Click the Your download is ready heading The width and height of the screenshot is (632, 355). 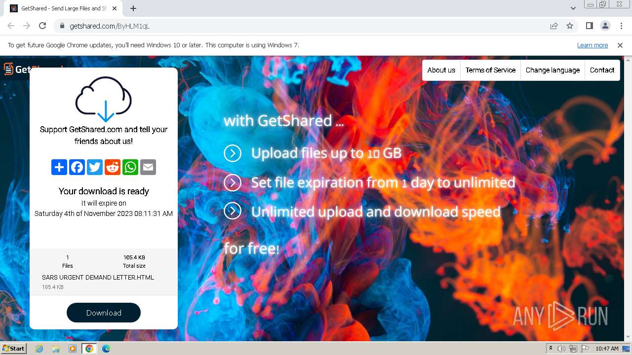point(104,191)
